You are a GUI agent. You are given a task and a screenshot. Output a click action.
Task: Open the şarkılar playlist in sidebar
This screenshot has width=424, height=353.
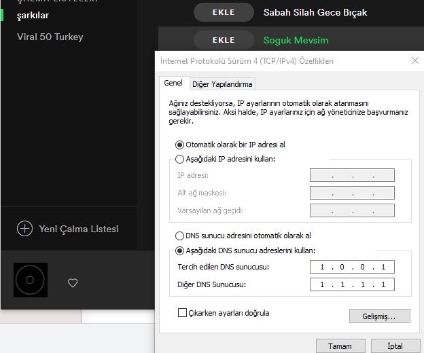click(33, 16)
